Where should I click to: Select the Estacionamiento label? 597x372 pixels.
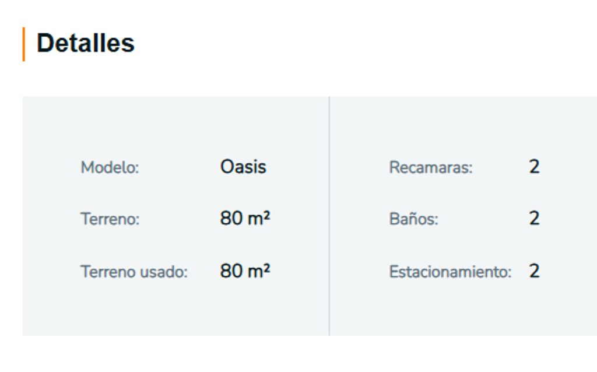coord(450,272)
